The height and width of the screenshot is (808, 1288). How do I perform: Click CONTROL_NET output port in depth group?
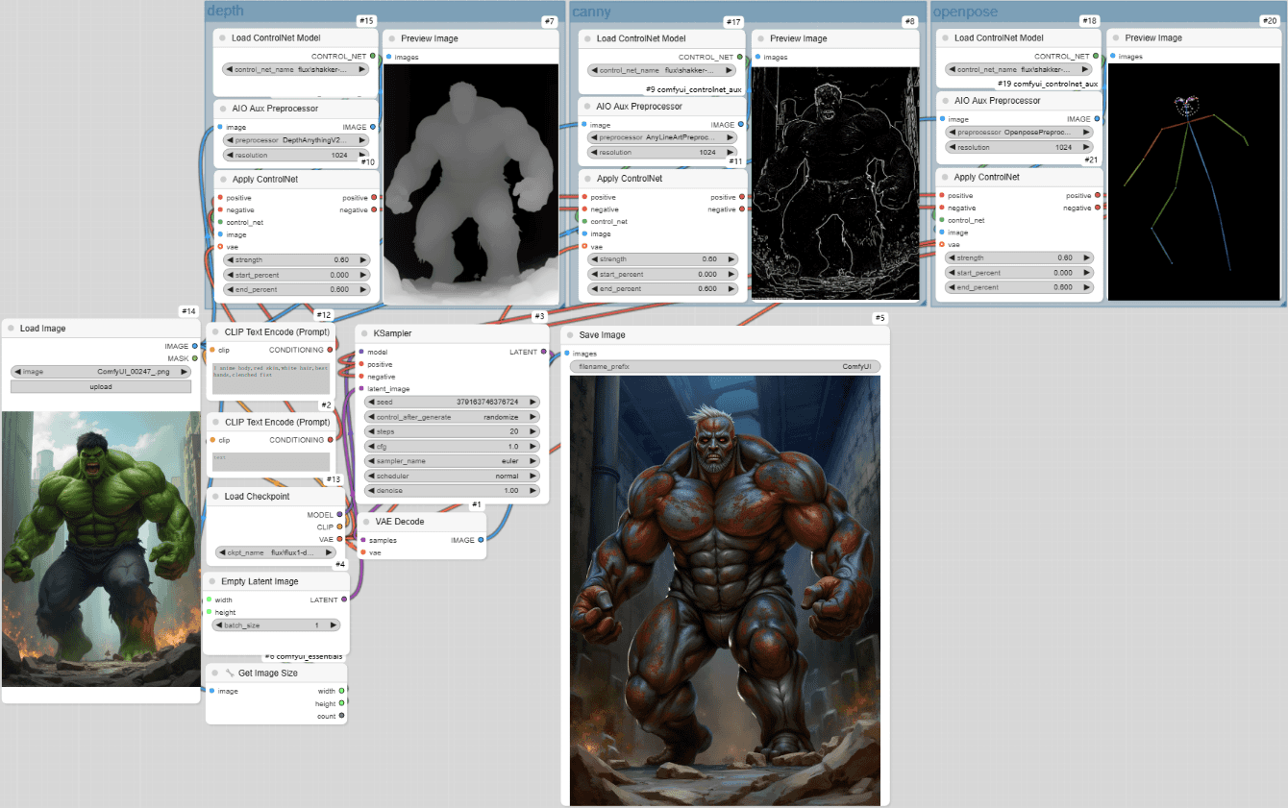pyautogui.click(x=372, y=57)
